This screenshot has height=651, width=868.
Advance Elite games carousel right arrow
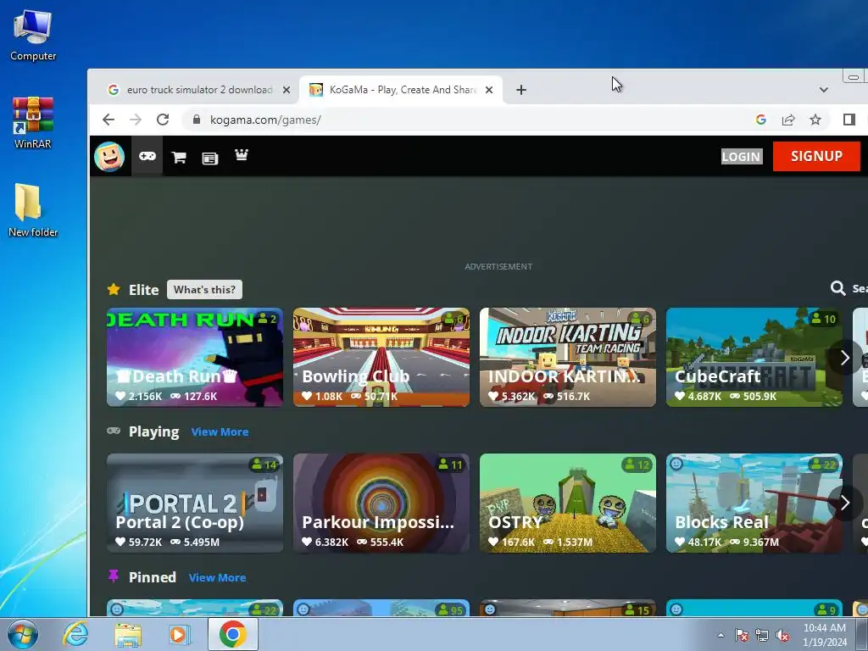pos(845,358)
